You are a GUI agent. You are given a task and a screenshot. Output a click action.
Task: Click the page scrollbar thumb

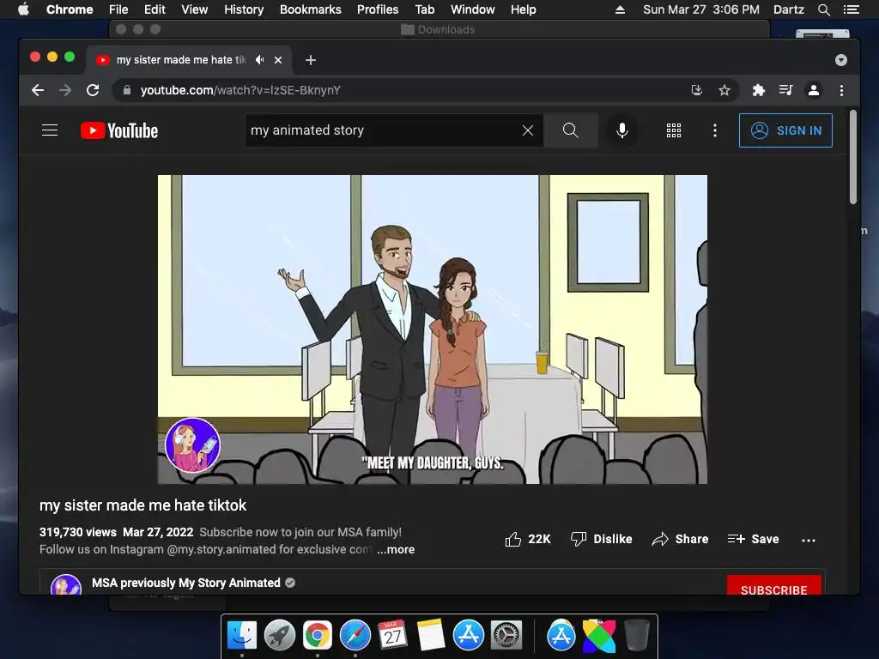click(x=853, y=157)
